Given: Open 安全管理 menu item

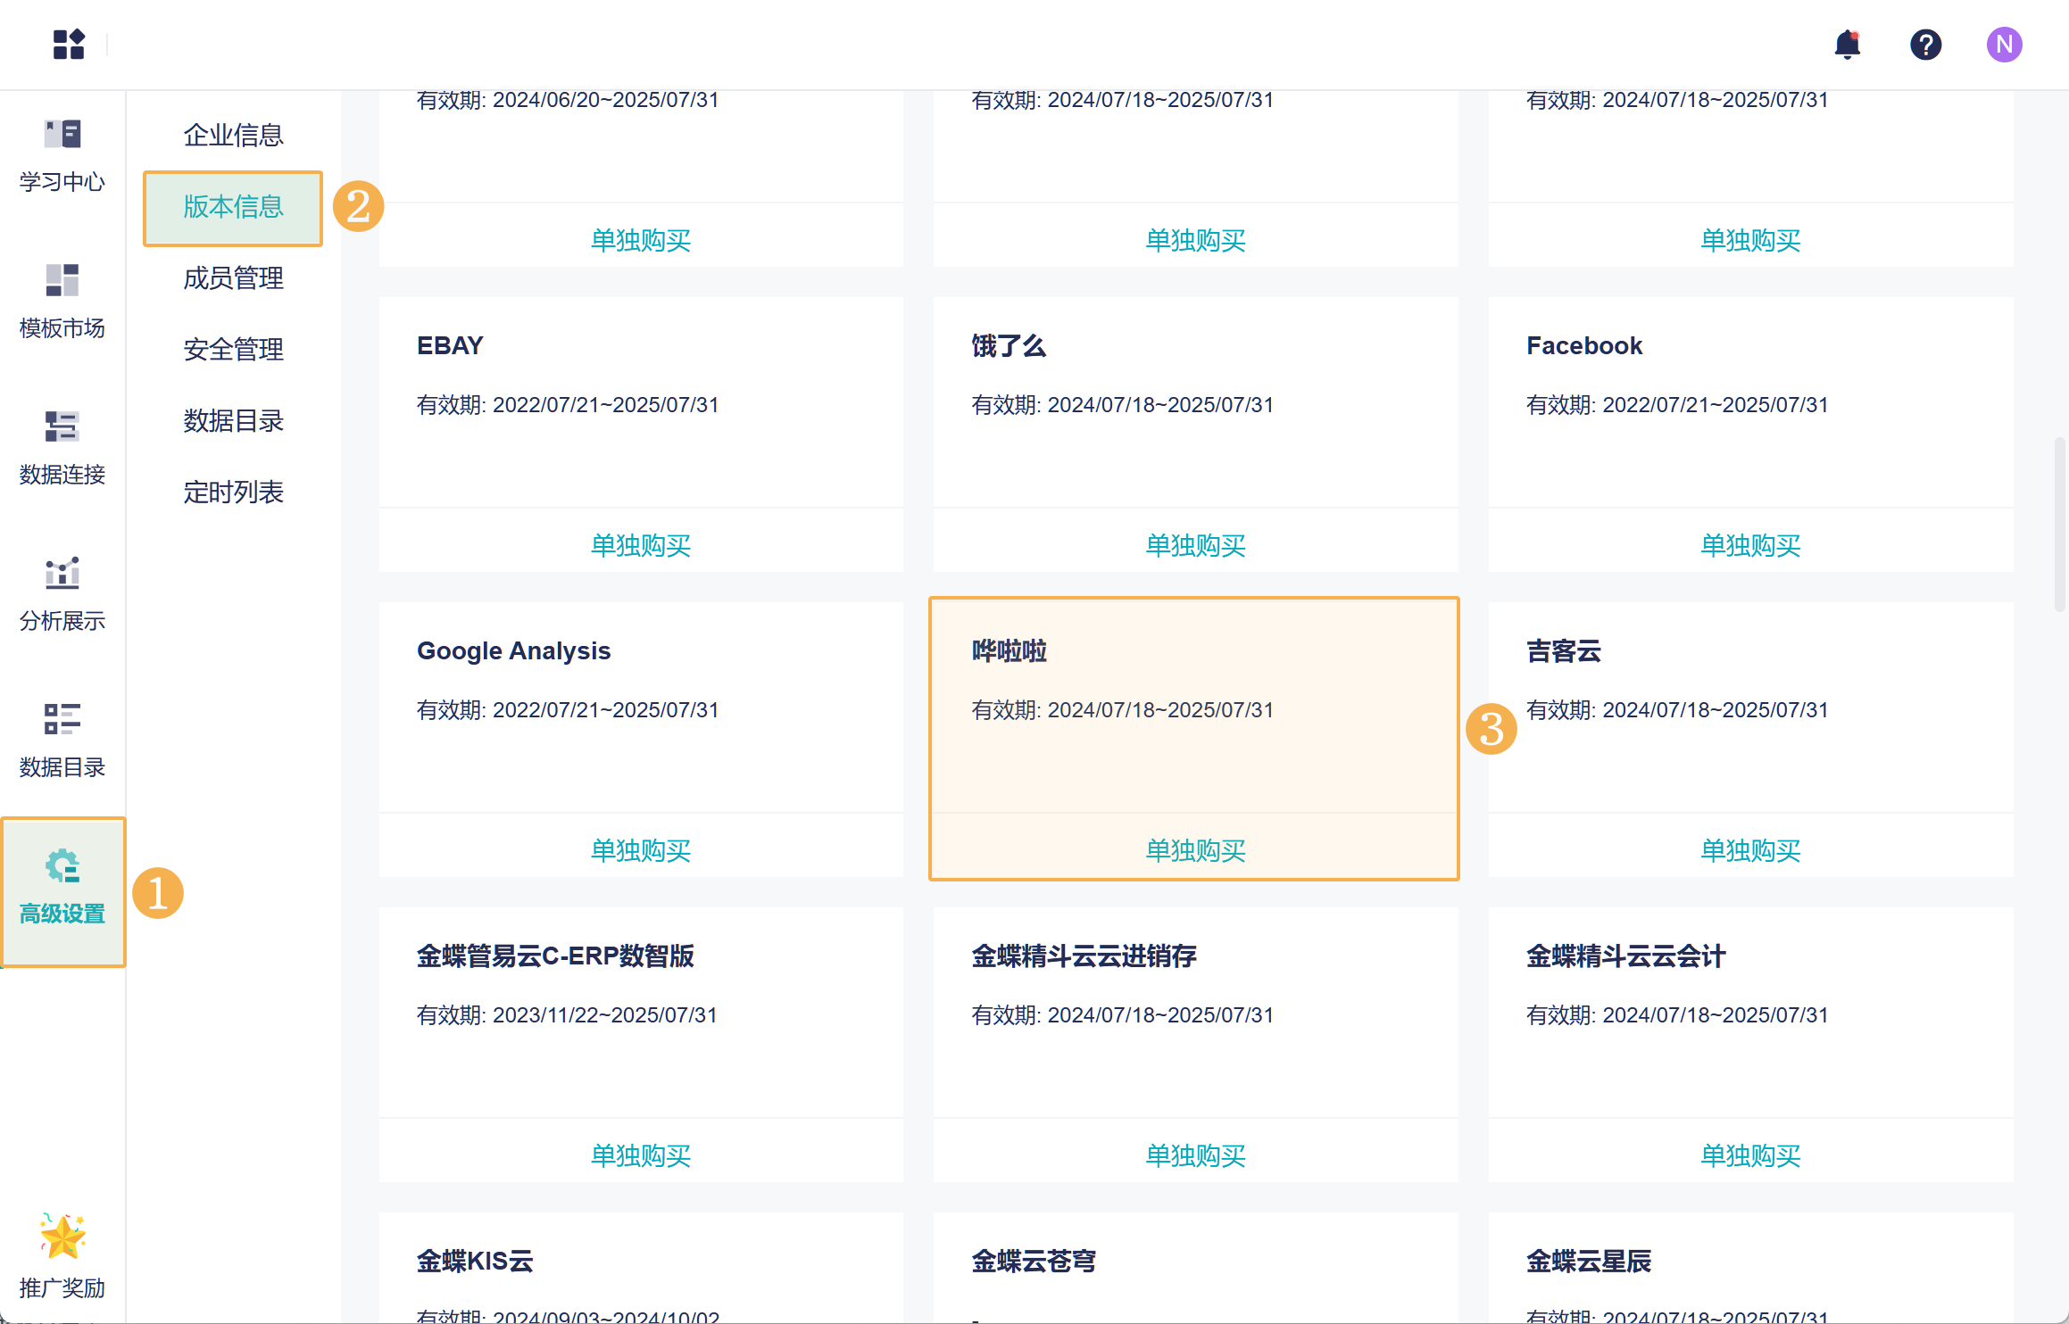Looking at the screenshot, I should 233,349.
